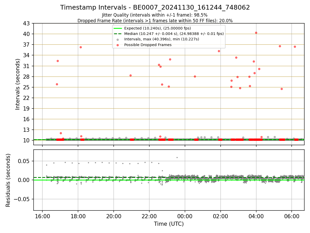310x233 pixels.
Task: Click the dashed dark green line sample in legend
Action: (x=118, y=34)
